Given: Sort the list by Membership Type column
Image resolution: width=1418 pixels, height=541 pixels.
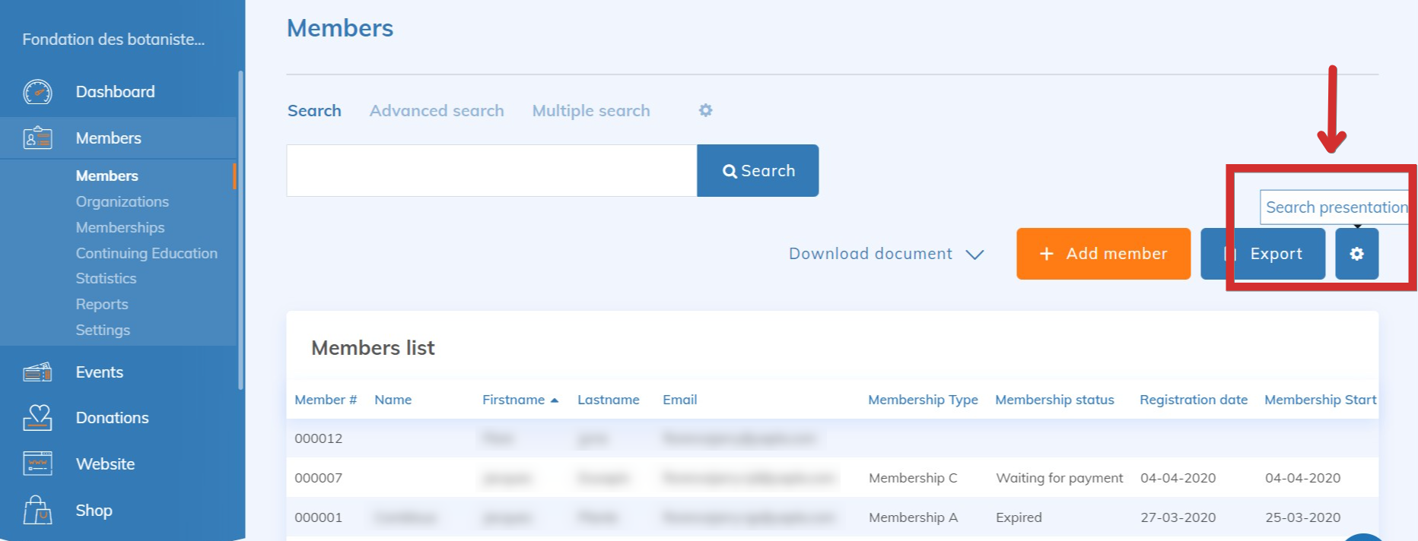Looking at the screenshot, I should pyautogui.click(x=922, y=400).
